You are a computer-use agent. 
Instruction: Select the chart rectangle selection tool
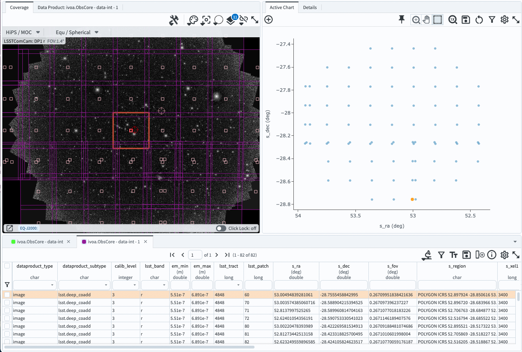[x=438, y=20]
